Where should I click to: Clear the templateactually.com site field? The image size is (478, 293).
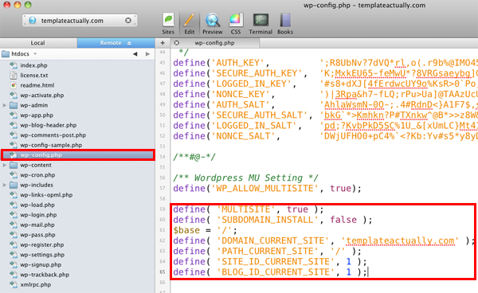point(128,21)
